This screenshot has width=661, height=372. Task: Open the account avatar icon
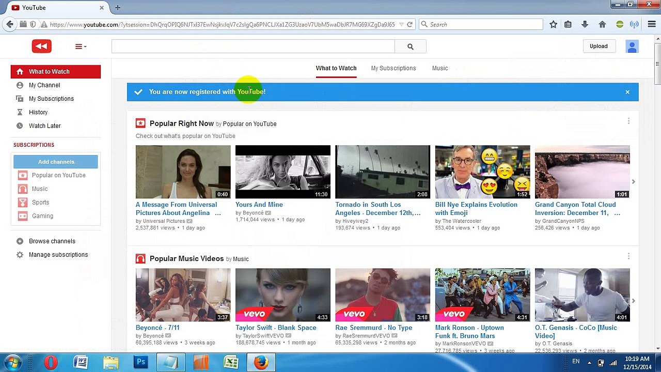[632, 46]
